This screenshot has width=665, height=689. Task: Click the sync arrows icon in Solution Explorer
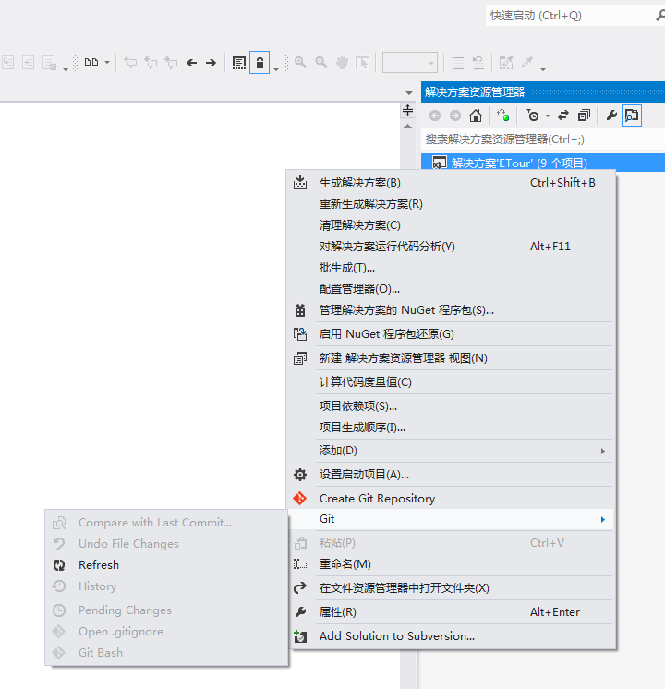click(x=562, y=115)
